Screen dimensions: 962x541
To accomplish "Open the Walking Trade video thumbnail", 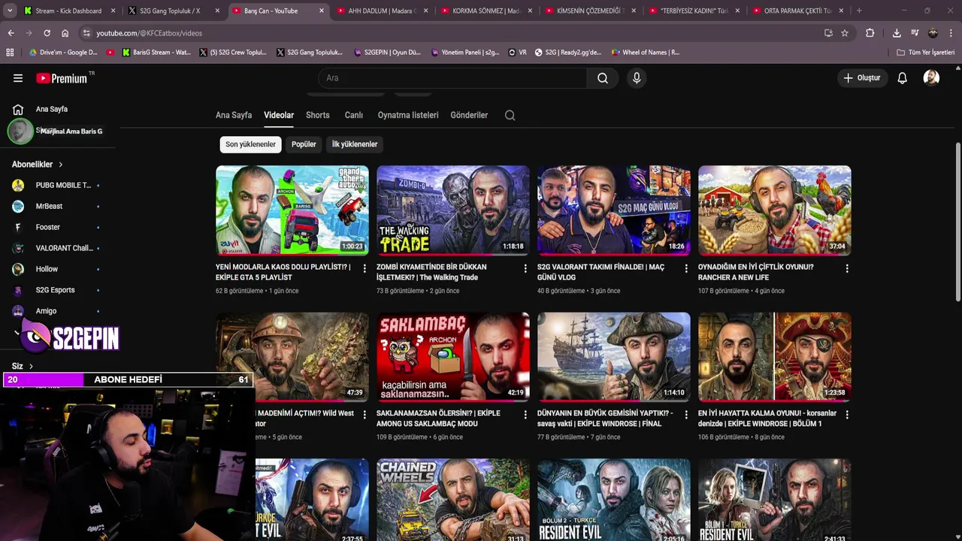I will click(453, 210).
